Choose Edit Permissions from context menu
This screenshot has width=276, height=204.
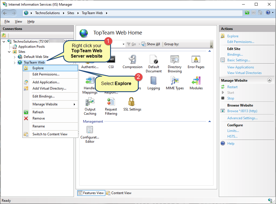[50, 74]
